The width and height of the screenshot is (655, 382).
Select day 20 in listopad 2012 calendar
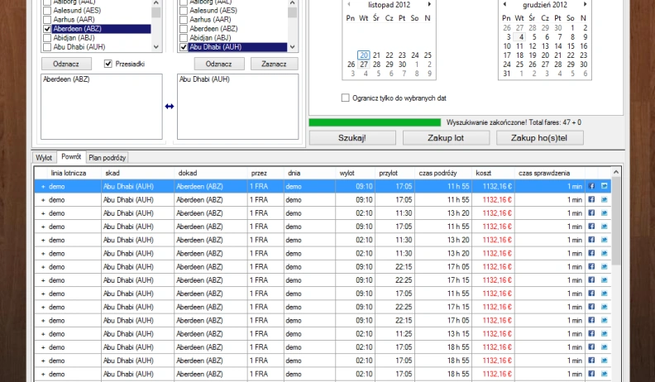[364, 55]
